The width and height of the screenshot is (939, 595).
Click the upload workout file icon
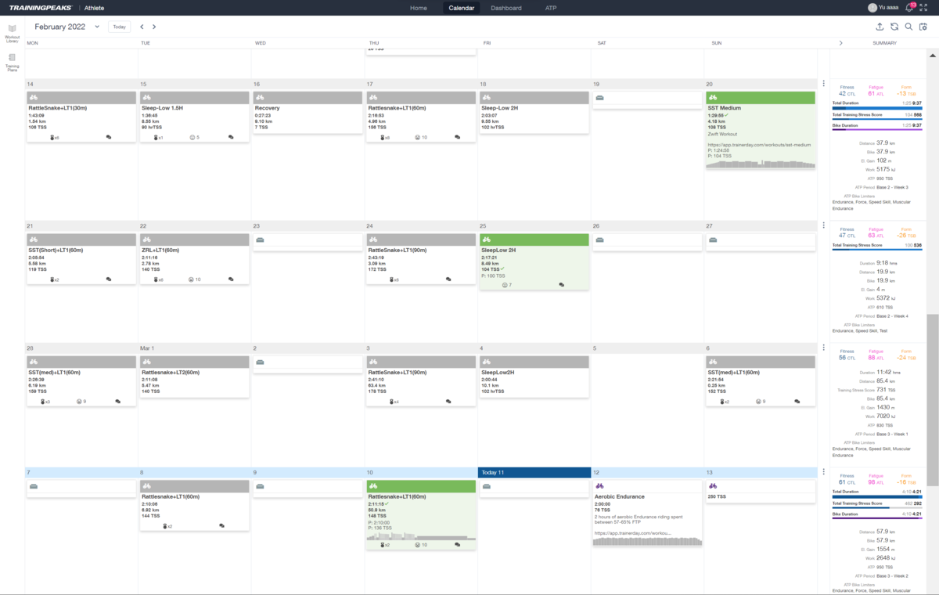point(880,27)
